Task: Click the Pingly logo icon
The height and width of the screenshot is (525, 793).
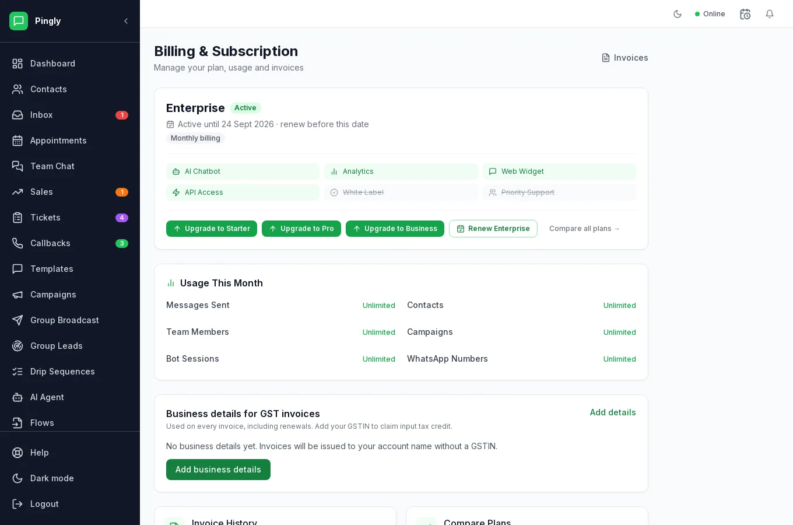Action: click(x=19, y=21)
